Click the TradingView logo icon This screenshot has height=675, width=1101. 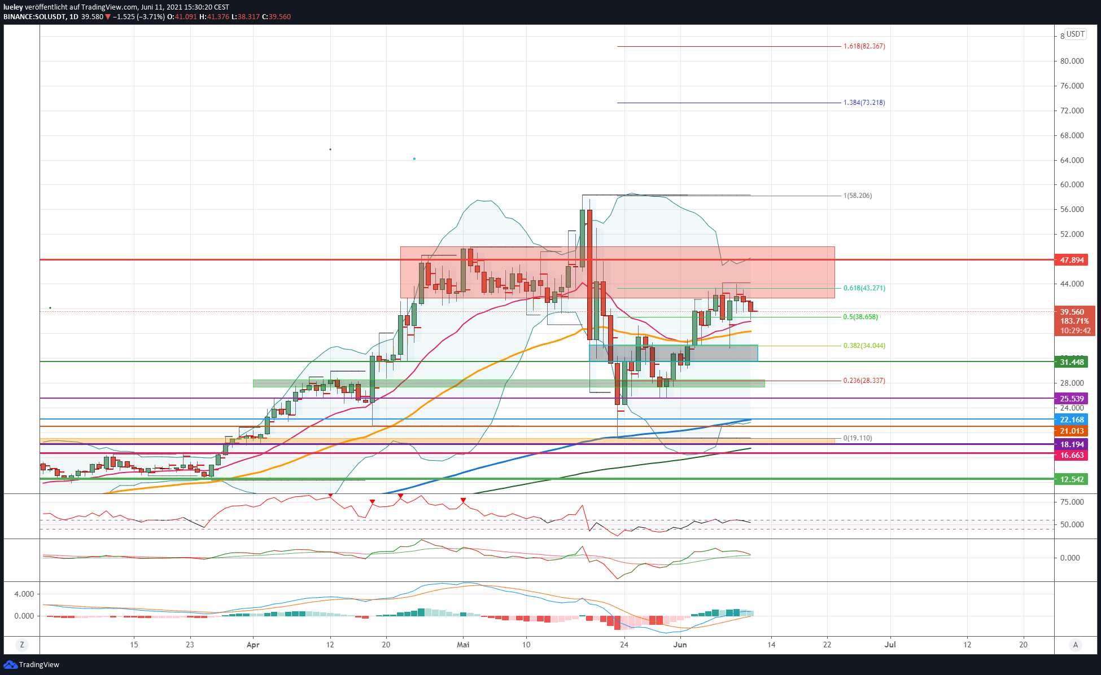[x=10, y=665]
